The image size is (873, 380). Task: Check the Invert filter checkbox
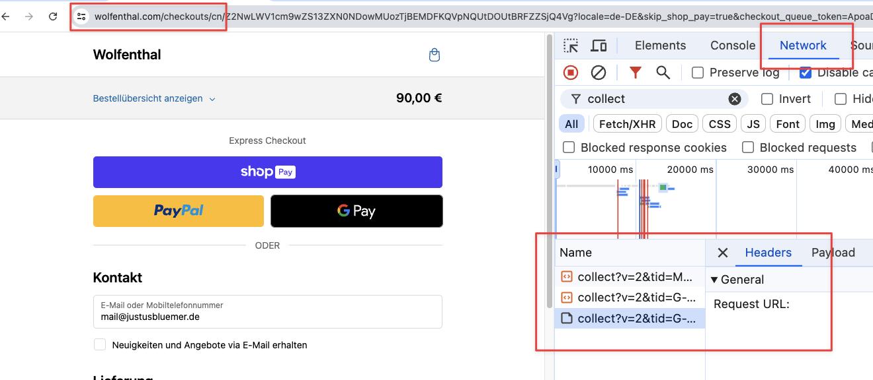point(767,99)
